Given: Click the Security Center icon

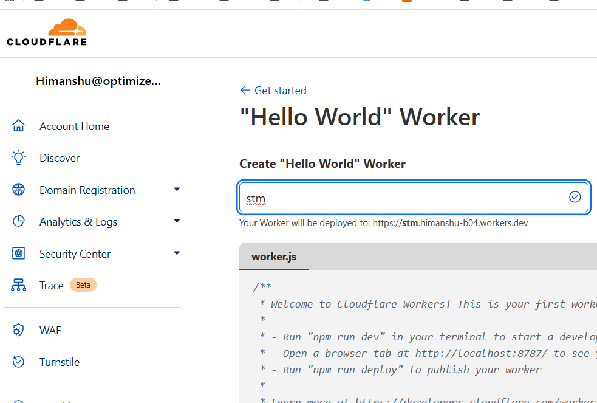Looking at the screenshot, I should pyautogui.click(x=18, y=253).
